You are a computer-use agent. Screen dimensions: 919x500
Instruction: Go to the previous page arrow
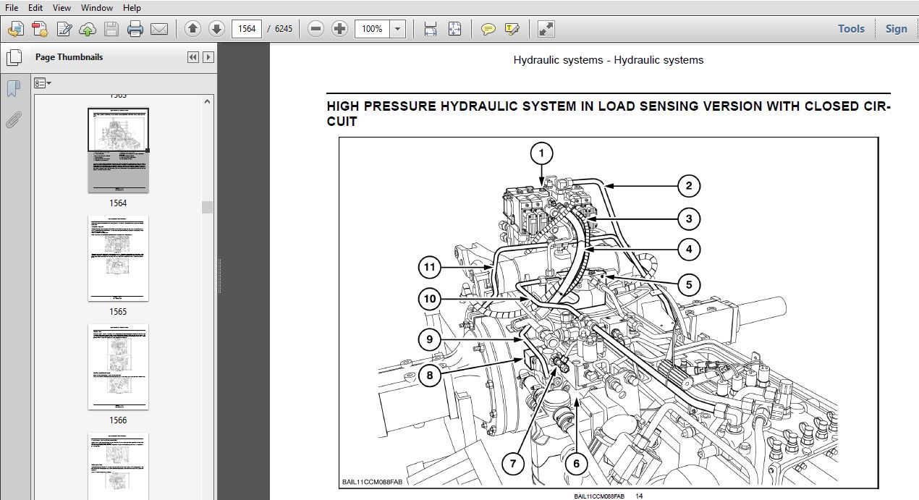[x=192, y=29]
